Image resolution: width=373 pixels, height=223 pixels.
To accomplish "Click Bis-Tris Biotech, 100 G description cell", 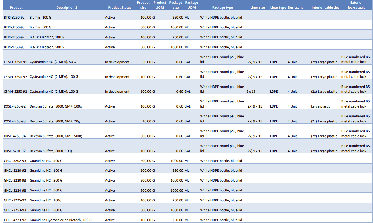I will tap(47, 37).
